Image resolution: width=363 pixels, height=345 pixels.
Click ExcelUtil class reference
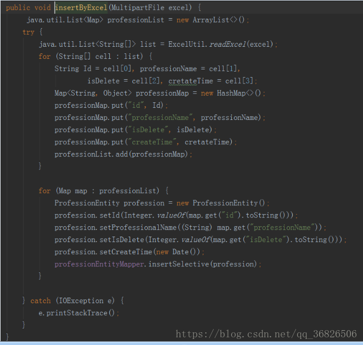tap(187, 45)
